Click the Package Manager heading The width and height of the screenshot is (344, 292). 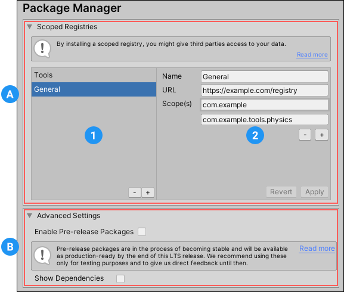coord(72,8)
